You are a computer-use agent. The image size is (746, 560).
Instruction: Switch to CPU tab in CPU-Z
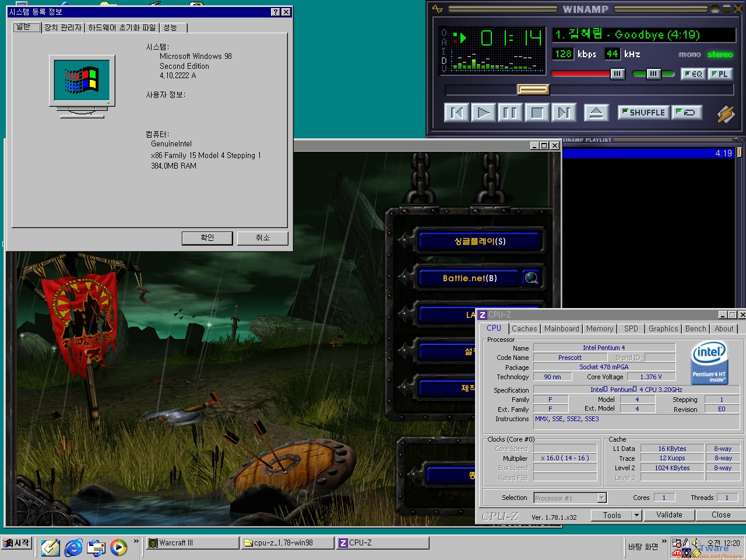tap(494, 328)
